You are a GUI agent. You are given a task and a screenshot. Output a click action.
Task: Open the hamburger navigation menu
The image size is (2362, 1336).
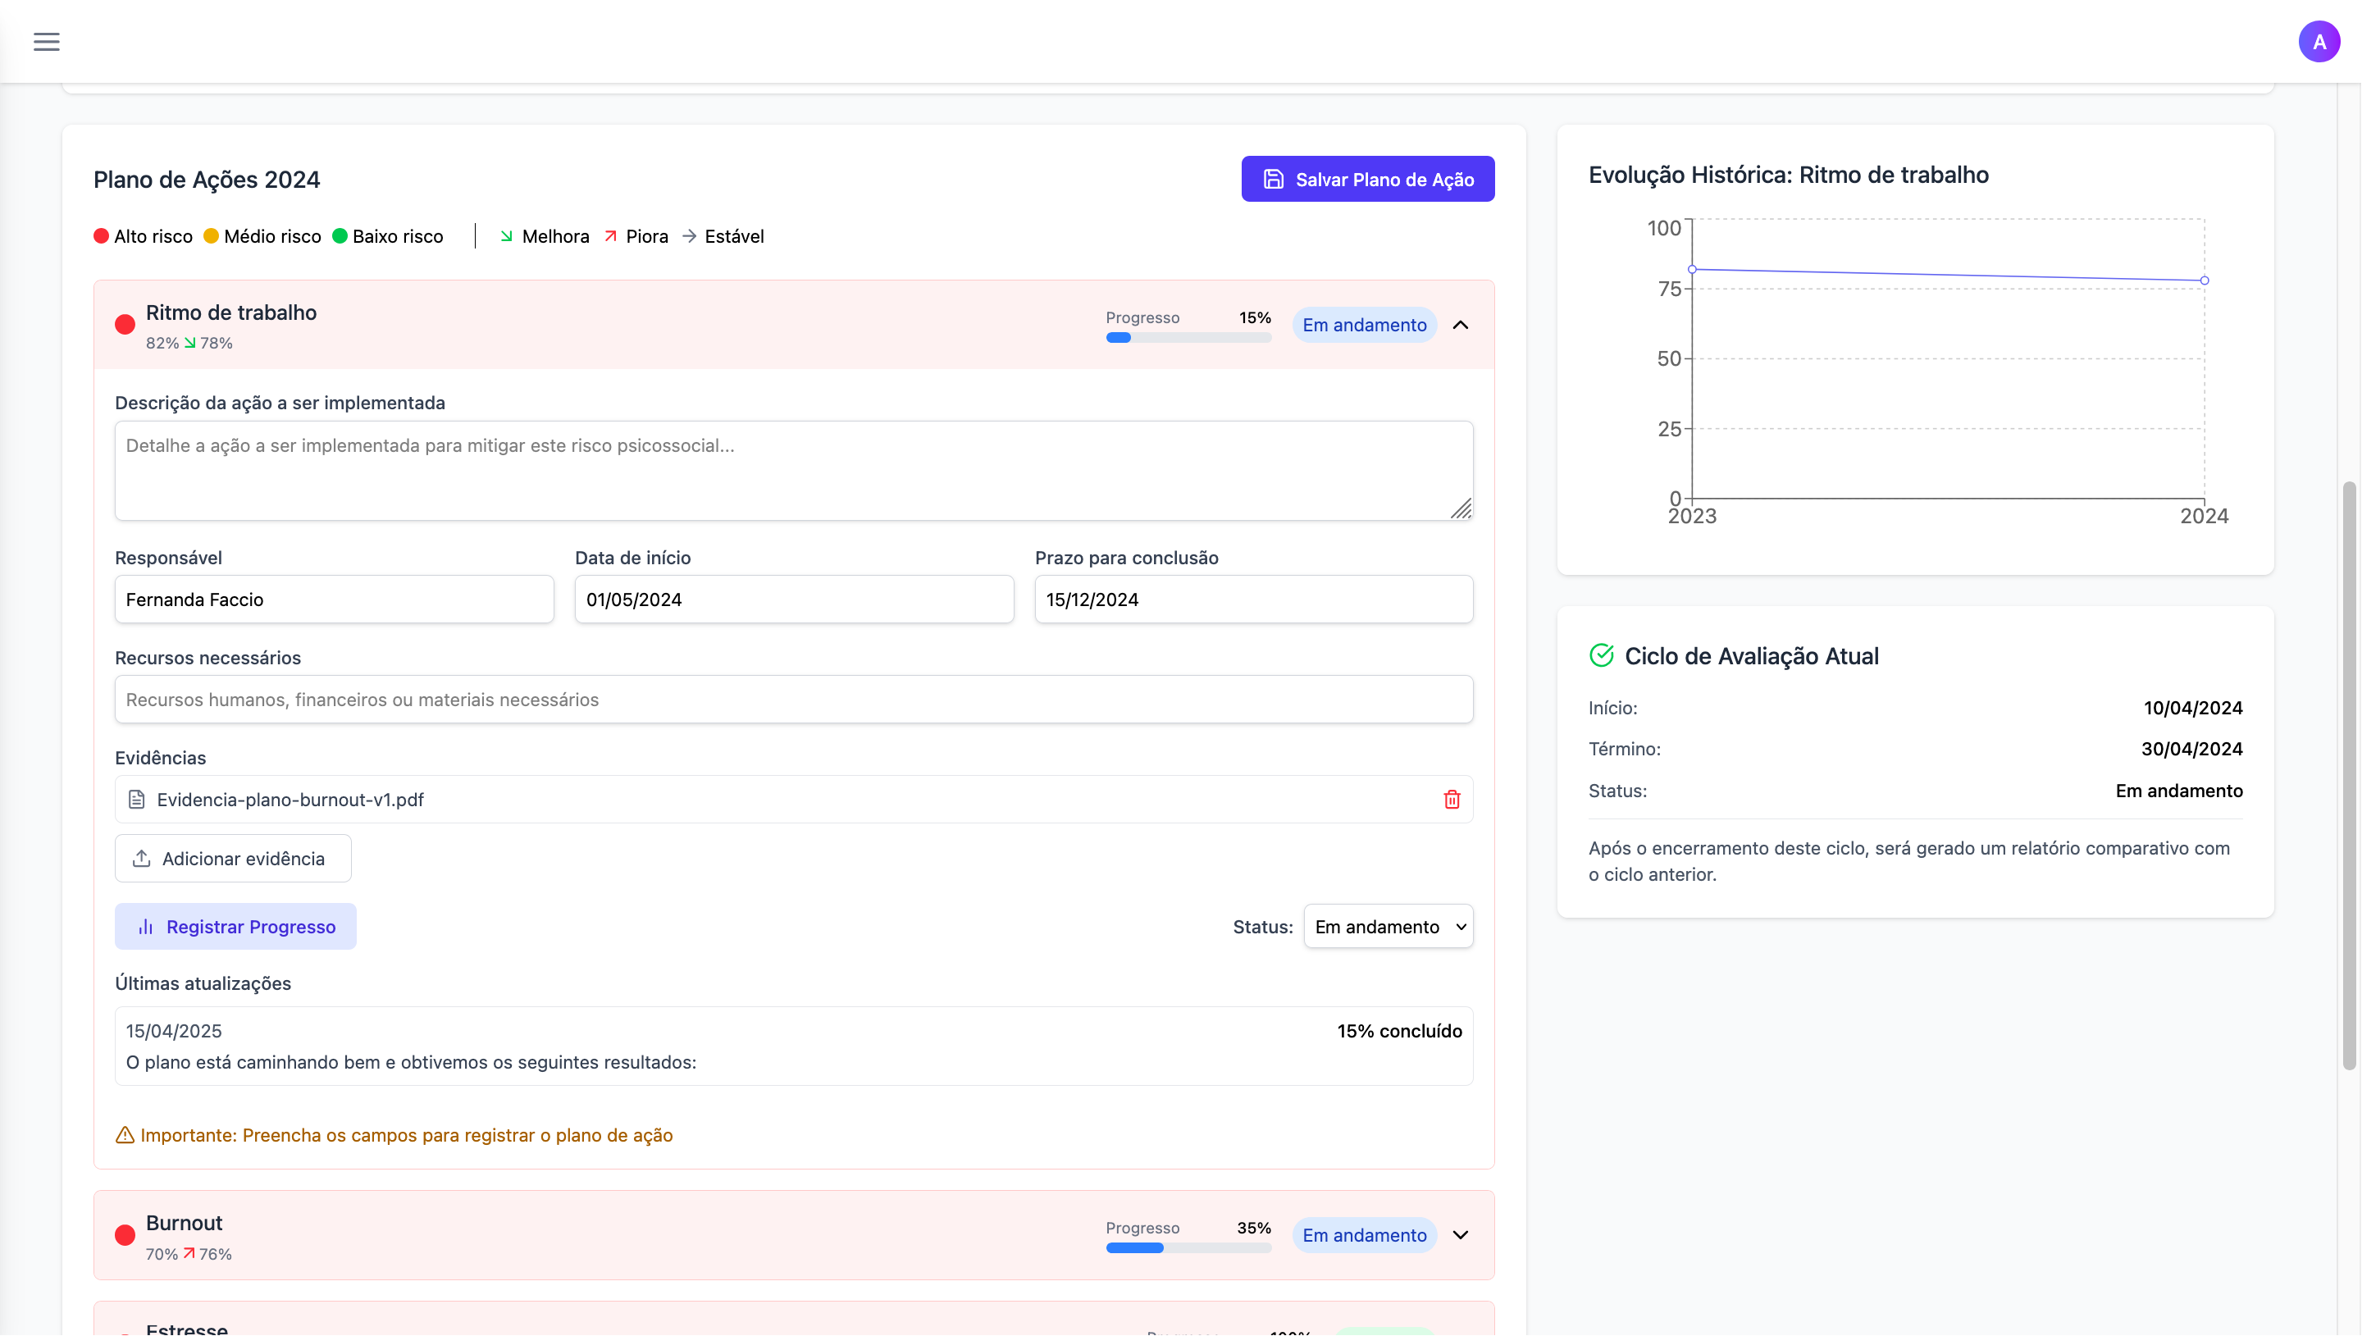(x=47, y=41)
